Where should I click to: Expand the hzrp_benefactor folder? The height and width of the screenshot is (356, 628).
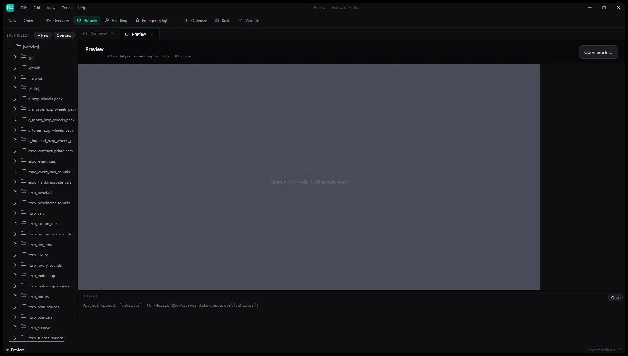15,192
